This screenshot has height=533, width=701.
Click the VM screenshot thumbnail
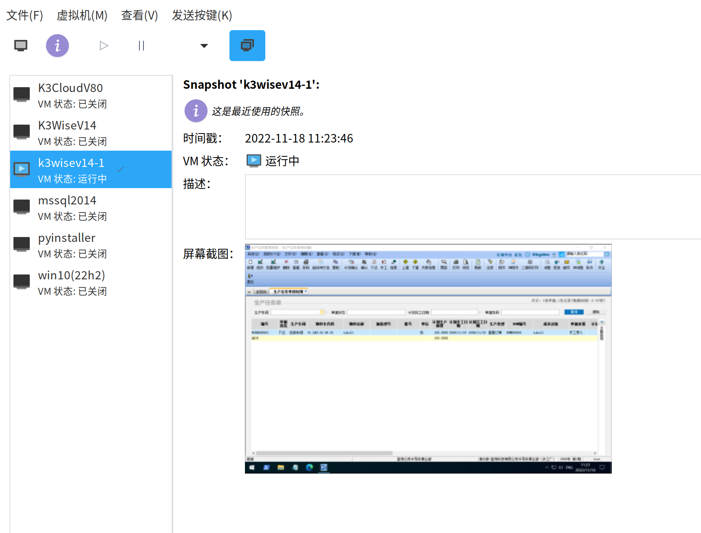pyautogui.click(x=427, y=358)
